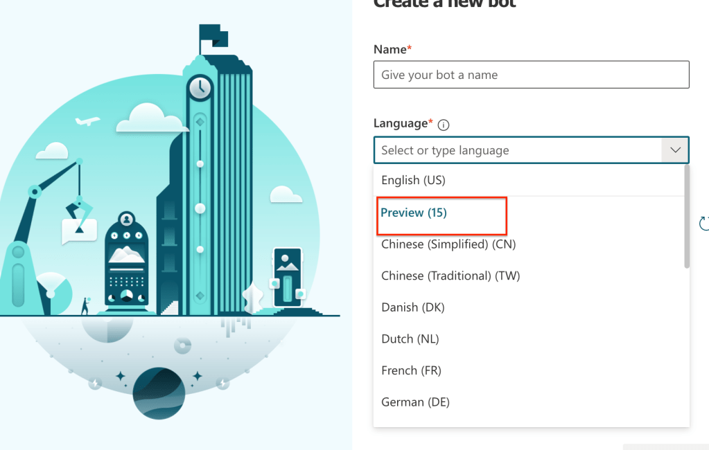The height and width of the screenshot is (450, 709).
Task: Focus the bot Name input field
Action: click(531, 75)
